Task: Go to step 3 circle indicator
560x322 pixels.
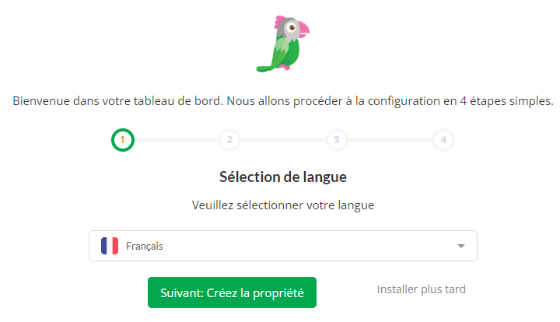Action: point(336,140)
